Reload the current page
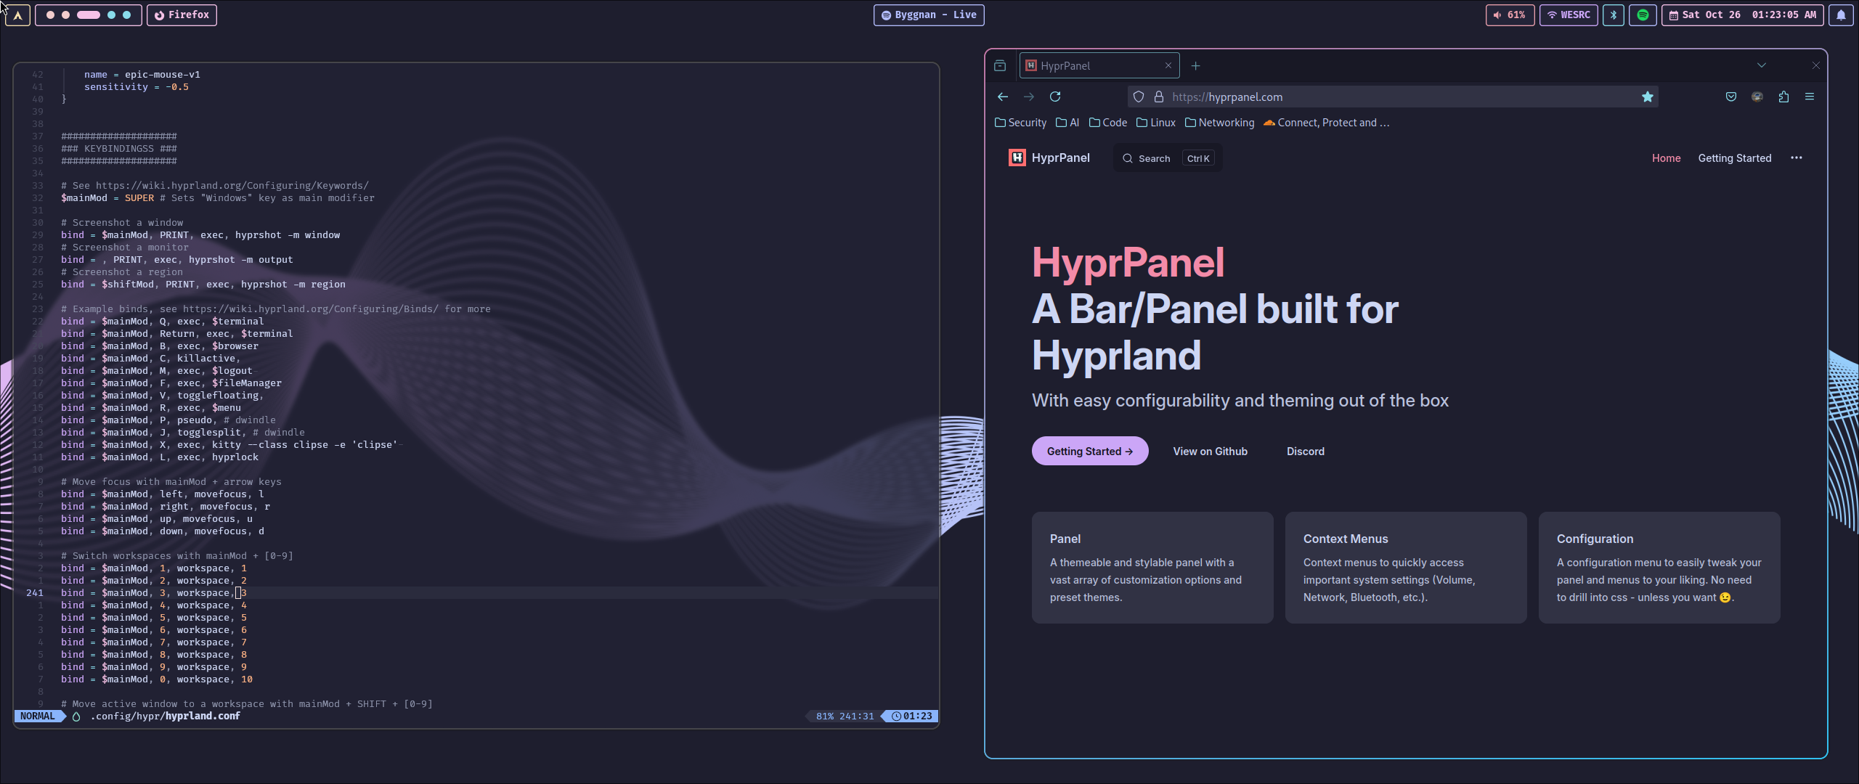The width and height of the screenshot is (1859, 784). pyautogui.click(x=1056, y=97)
